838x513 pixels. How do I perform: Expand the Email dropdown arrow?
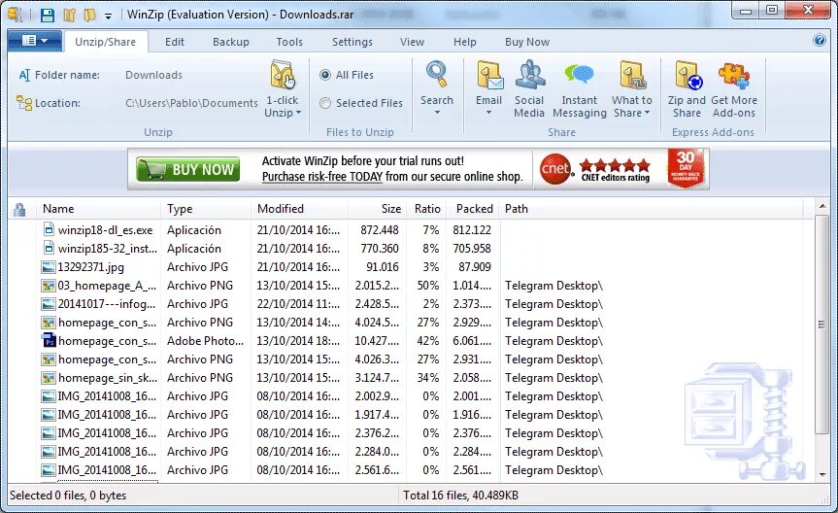(488, 113)
